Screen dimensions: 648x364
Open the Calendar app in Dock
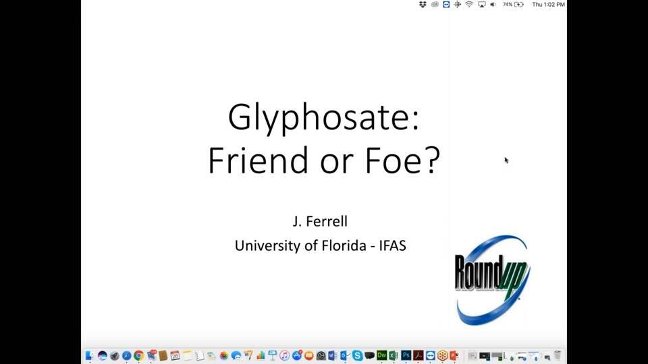click(x=175, y=355)
